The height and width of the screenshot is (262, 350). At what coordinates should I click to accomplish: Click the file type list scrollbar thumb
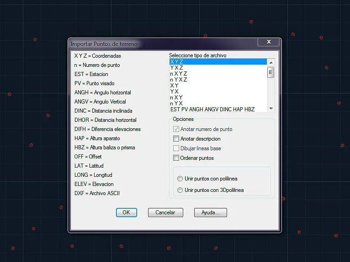[x=271, y=72]
